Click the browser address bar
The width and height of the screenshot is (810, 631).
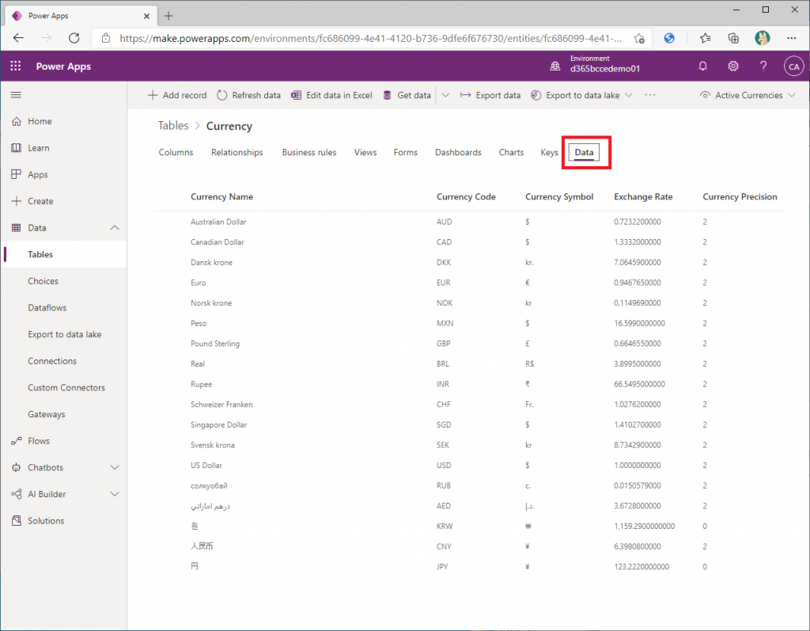click(x=370, y=38)
